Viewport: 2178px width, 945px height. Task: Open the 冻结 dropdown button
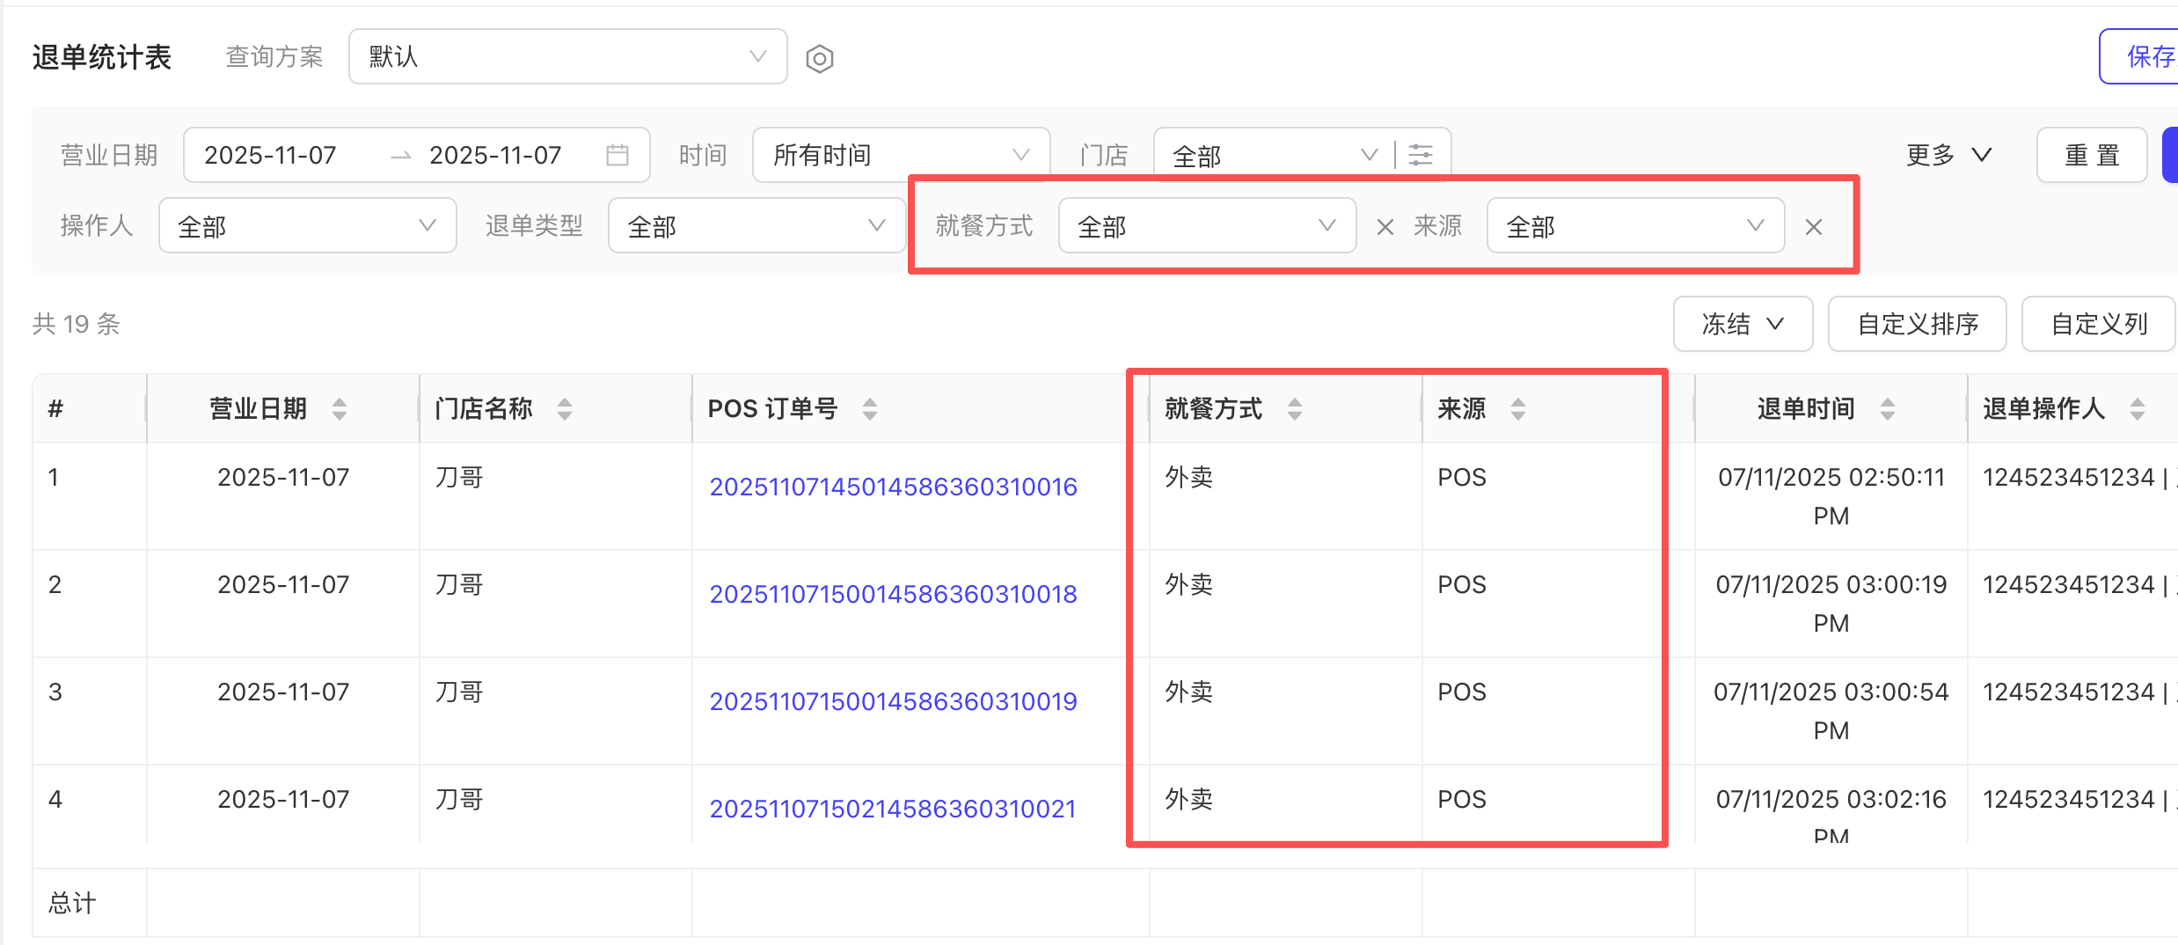(x=1742, y=324)
